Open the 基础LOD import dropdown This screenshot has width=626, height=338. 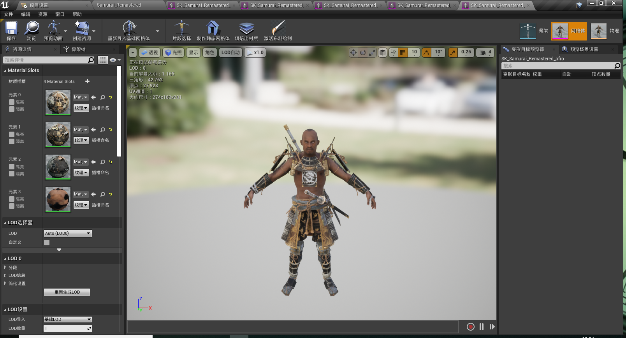(x=68, y=319)
